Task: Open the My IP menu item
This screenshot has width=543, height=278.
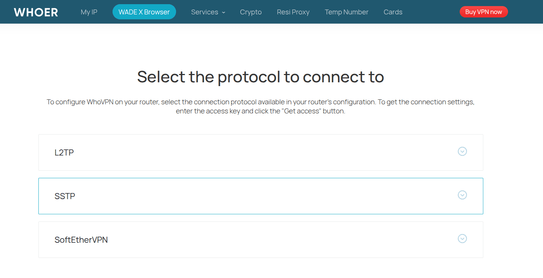Action: click(x=89, y=12)
